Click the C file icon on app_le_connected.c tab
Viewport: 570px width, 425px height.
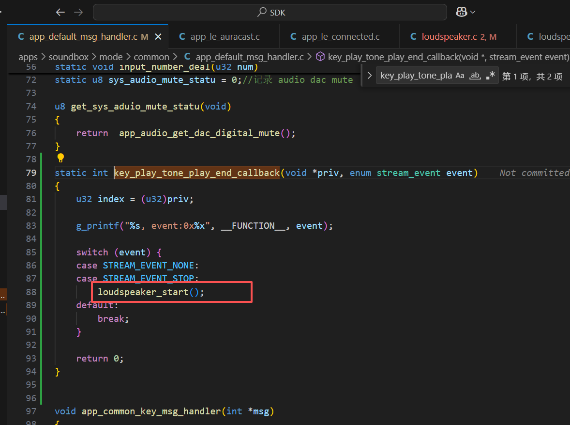293,37
